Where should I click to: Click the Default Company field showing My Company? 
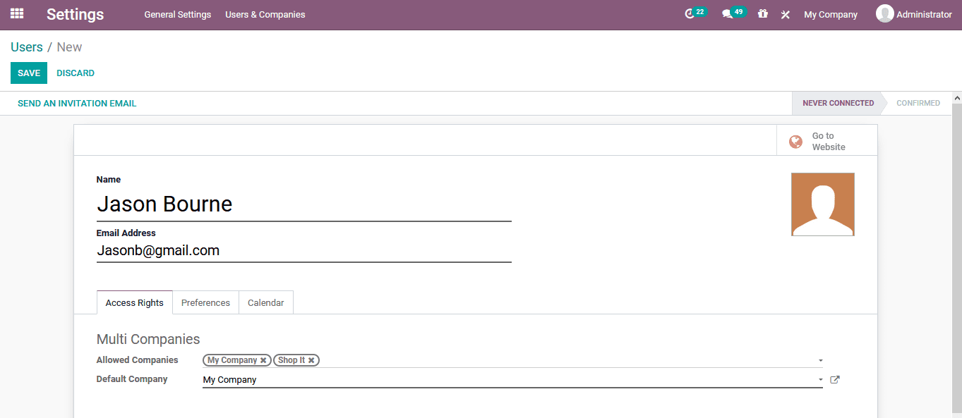pos(512,380)
